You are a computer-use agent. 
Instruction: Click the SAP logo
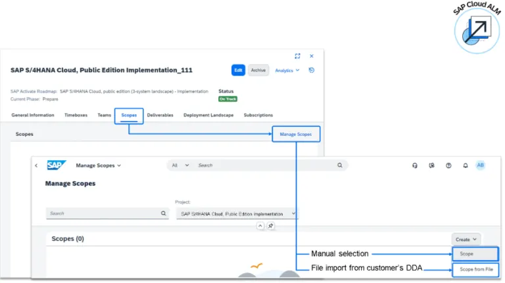(57, 165)
